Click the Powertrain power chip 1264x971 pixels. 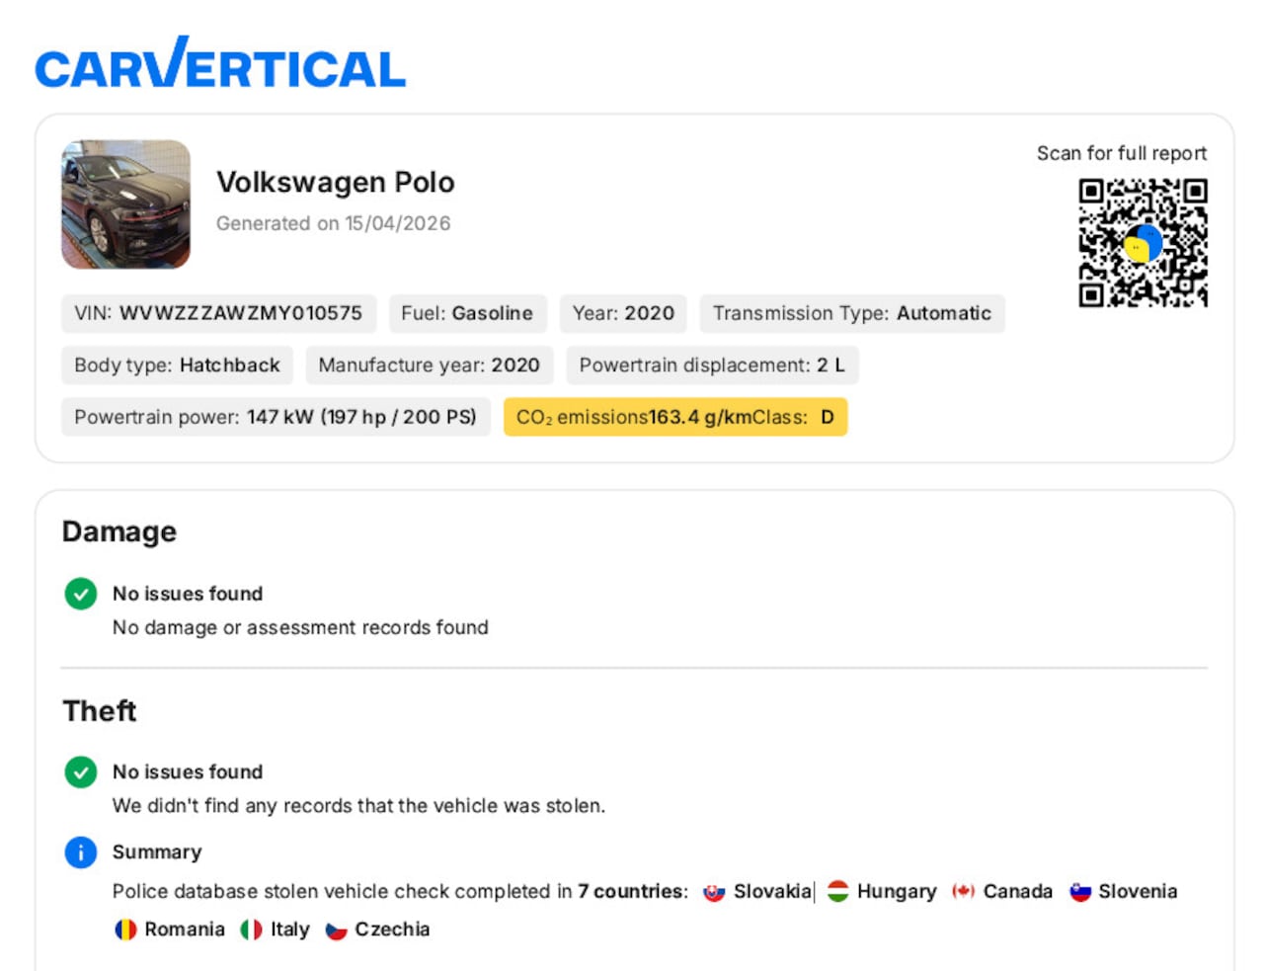pyautogui.click(x=276, y=417)
